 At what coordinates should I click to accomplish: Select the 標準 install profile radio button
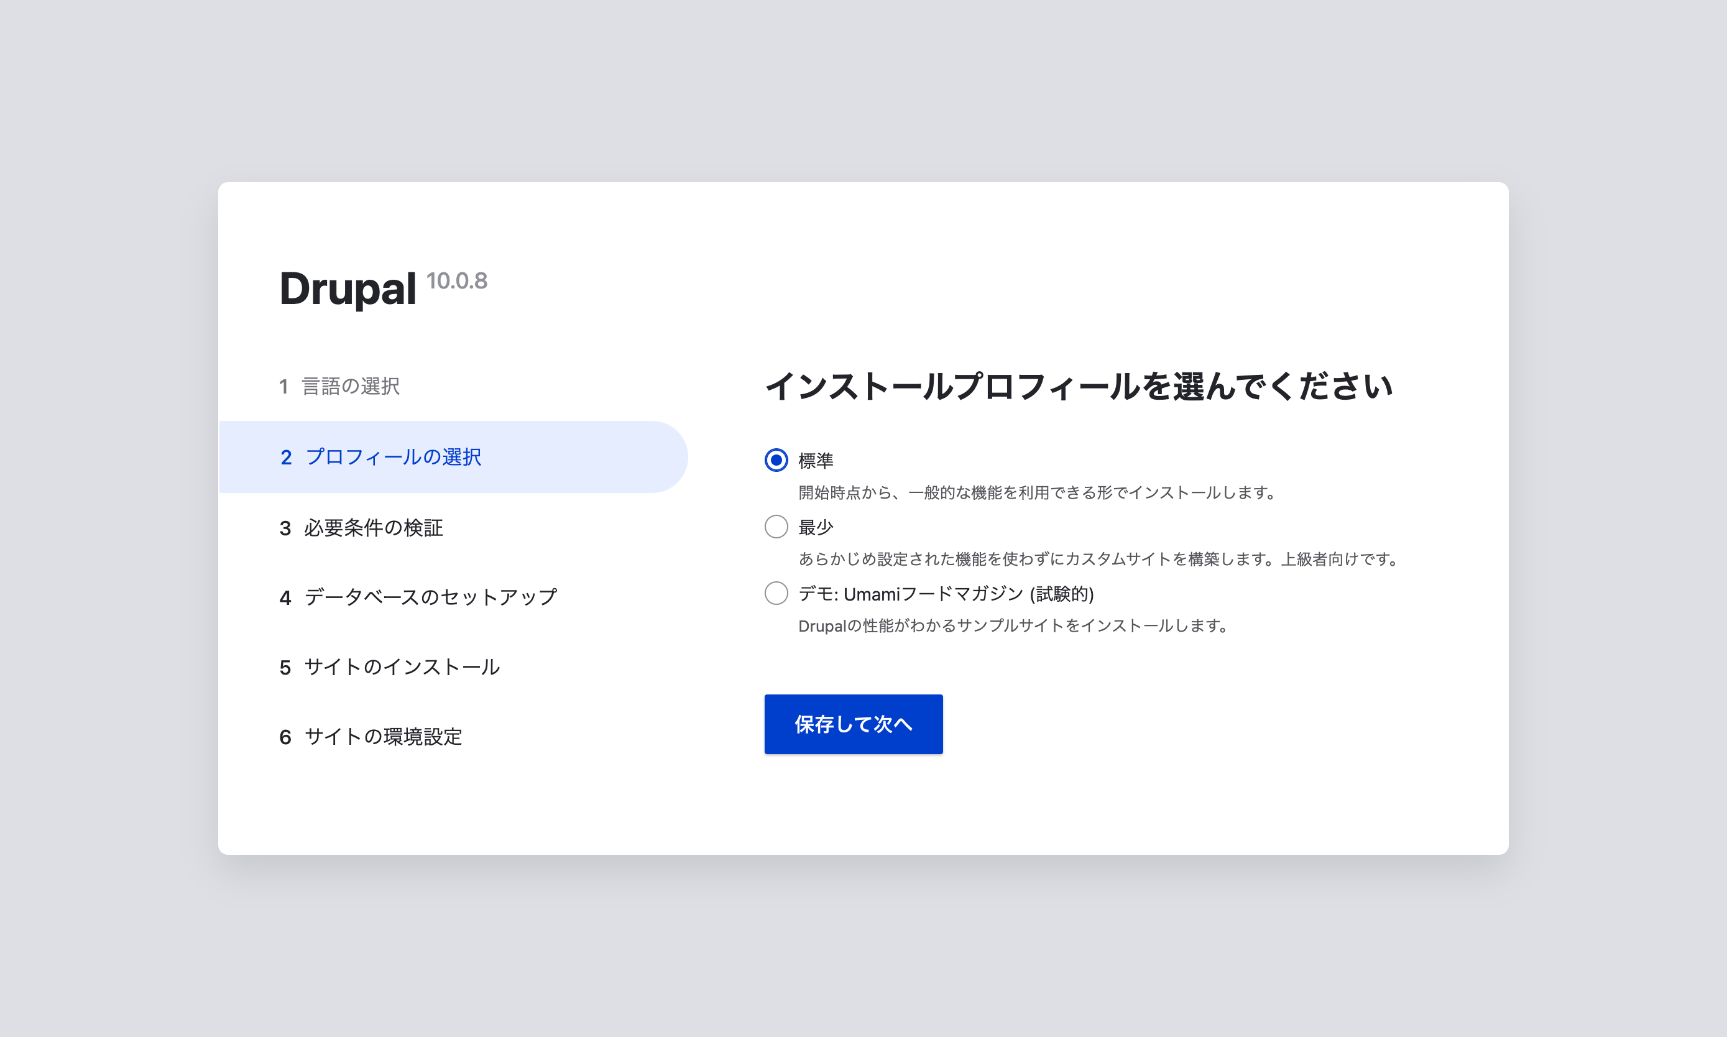pos(776,460)
